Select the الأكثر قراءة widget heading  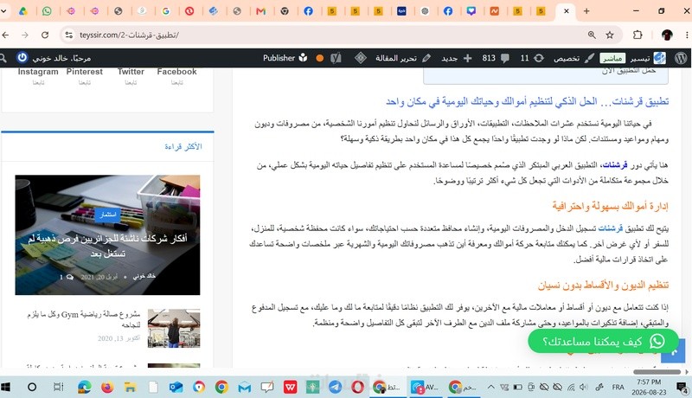click(183, 146)
